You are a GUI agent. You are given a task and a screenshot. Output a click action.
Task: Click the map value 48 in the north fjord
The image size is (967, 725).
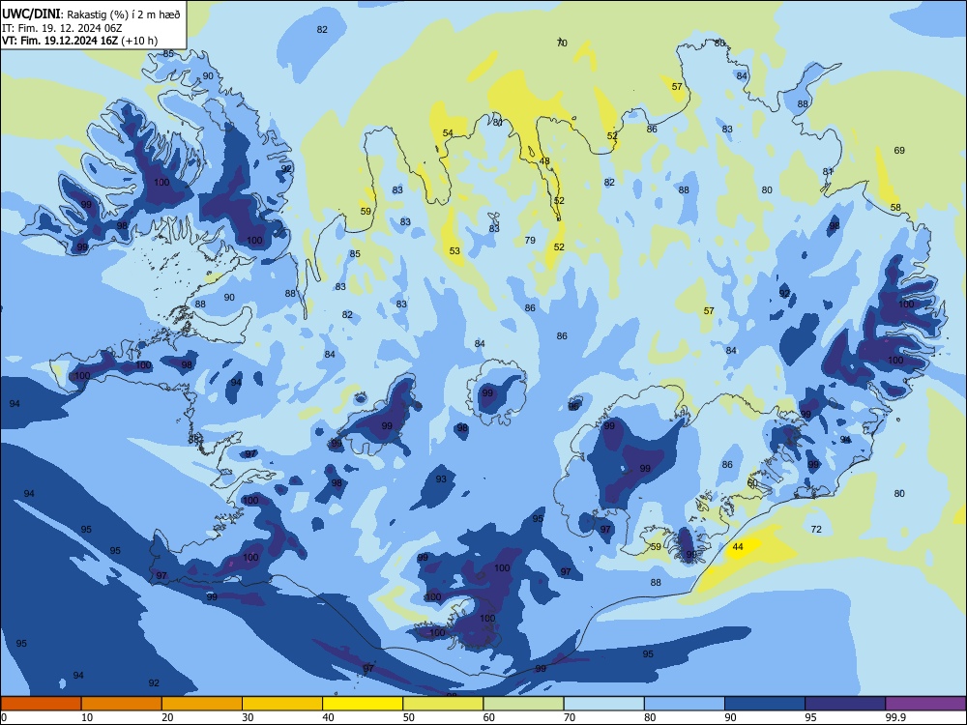[x=544, y=160]
